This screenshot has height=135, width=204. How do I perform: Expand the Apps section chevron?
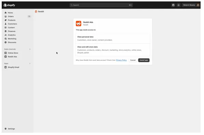30,63
